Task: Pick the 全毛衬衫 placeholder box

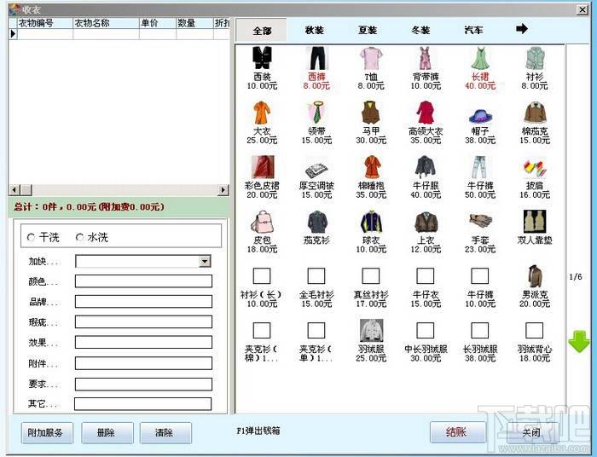Action: pos(316,276)
